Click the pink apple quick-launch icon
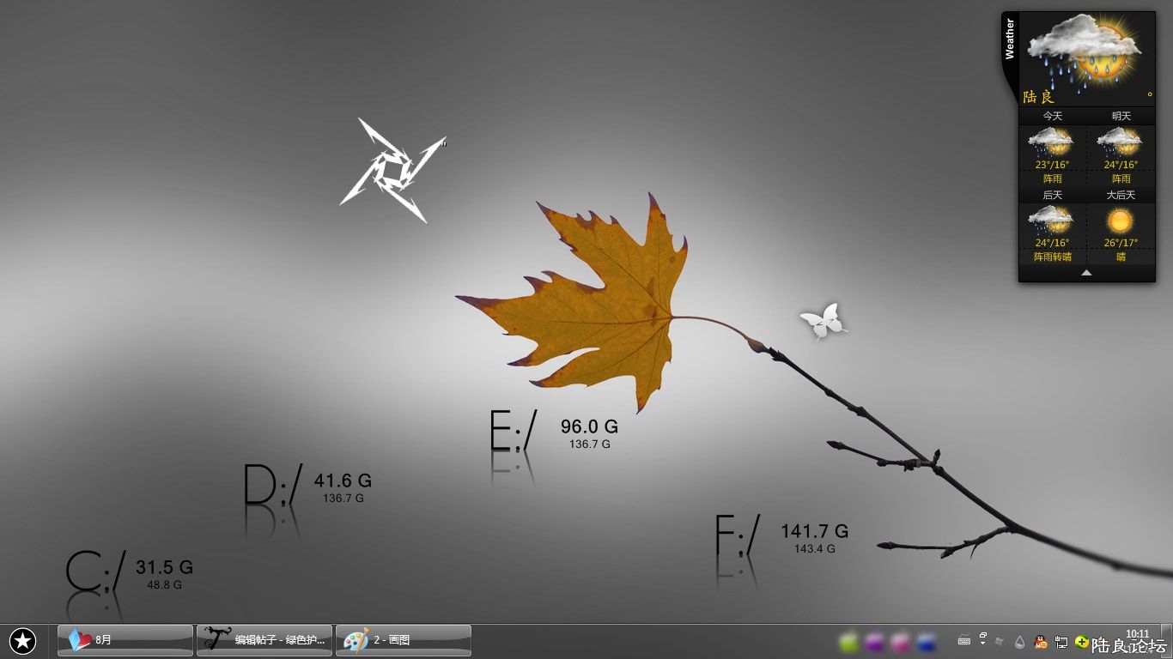Screen dimensions: 1173x659 (x=901, y=641)
